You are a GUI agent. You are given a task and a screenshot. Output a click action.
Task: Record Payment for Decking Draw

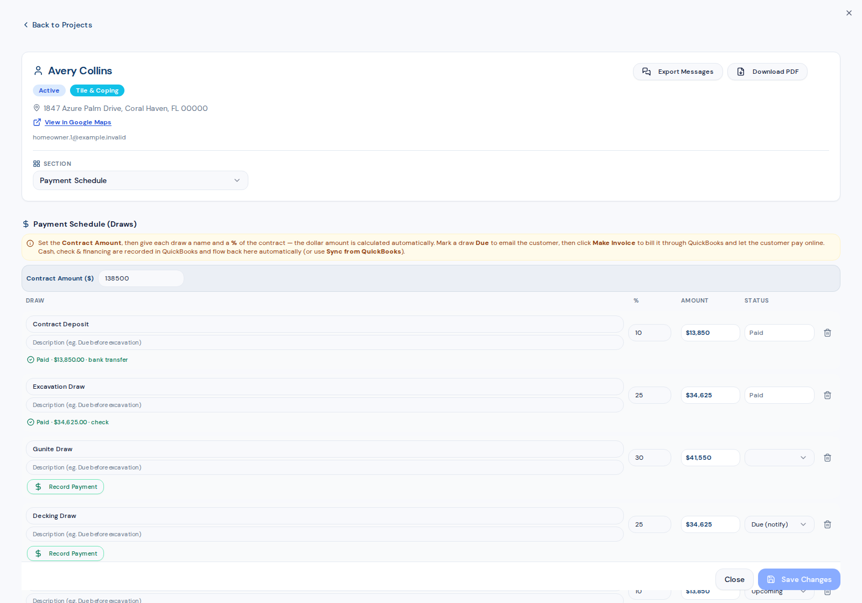66,553
